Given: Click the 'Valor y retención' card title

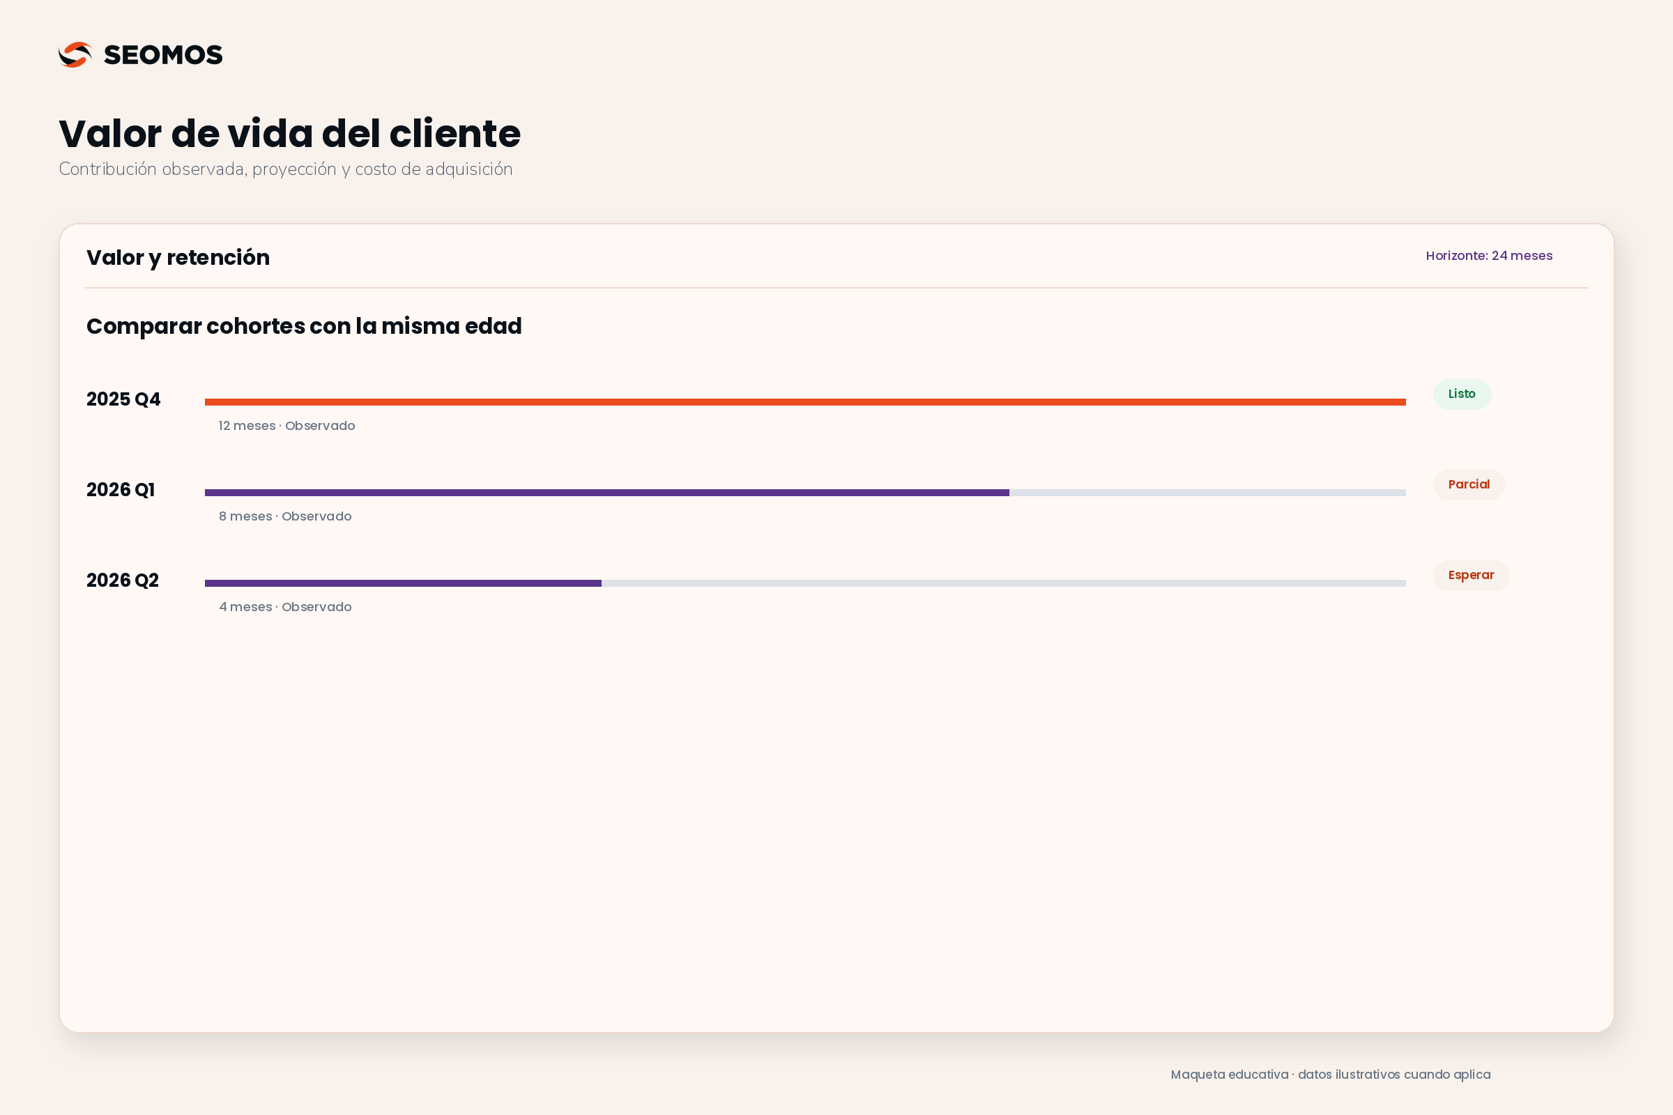Looking at the screenshot, I should pyautogui.click(x=178, y=257).
